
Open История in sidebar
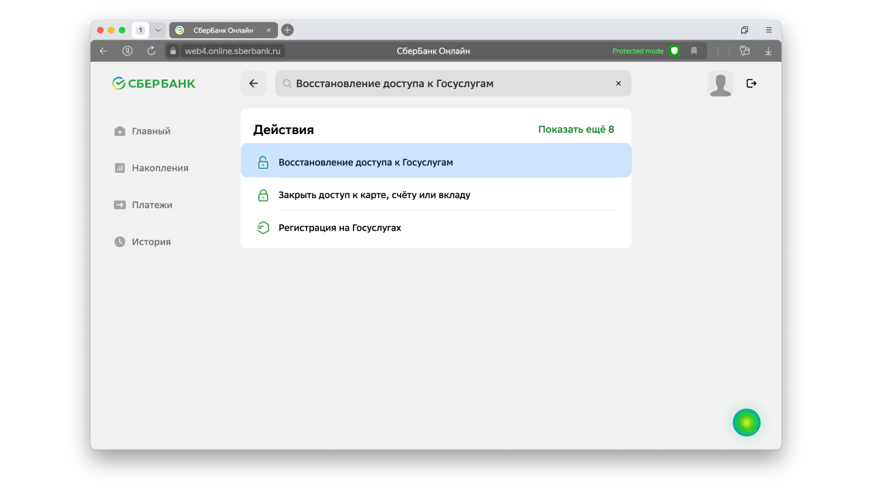(x=151, y=242)
